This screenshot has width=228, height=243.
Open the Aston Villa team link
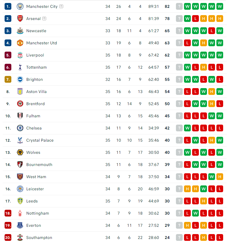tap(36, 92)
